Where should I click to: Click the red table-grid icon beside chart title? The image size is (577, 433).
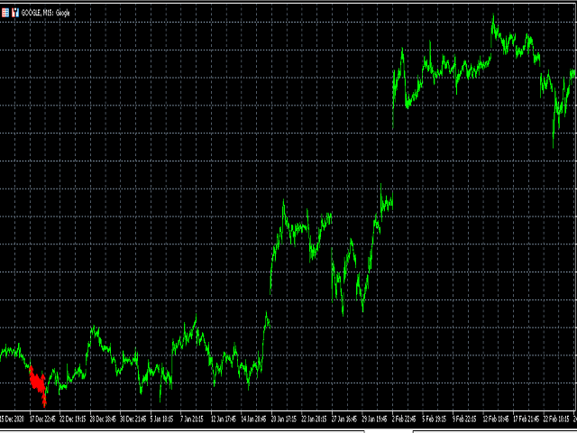point(5,13)
